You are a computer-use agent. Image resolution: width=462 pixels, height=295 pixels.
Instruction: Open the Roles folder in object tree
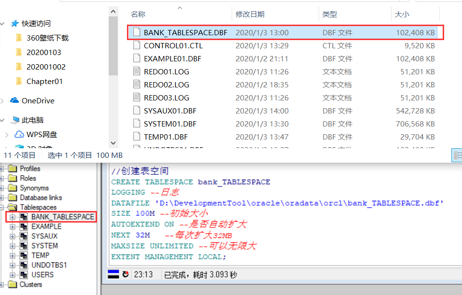[28, 178]
